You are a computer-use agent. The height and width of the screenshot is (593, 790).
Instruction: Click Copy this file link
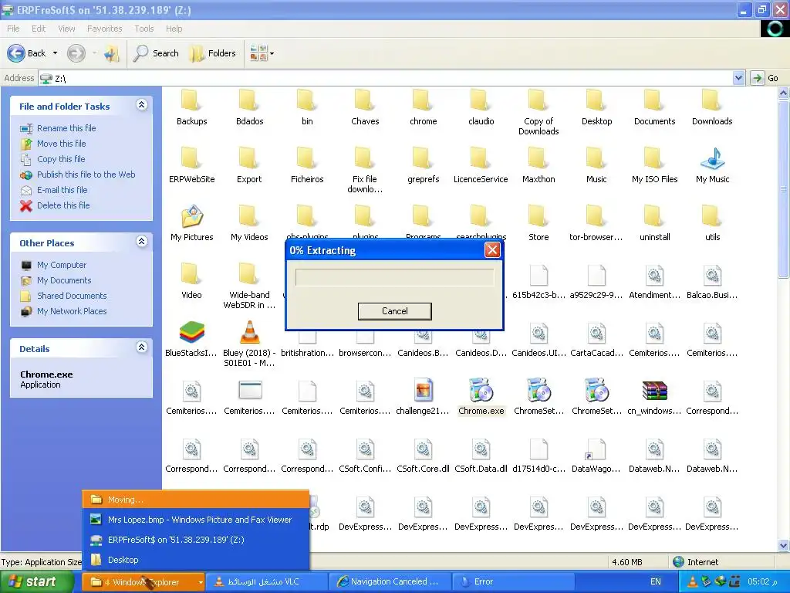(x=61, y=159)
